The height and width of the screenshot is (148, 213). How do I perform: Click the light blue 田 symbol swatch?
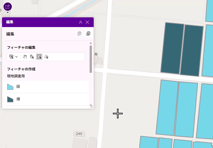tap(10, 87)
